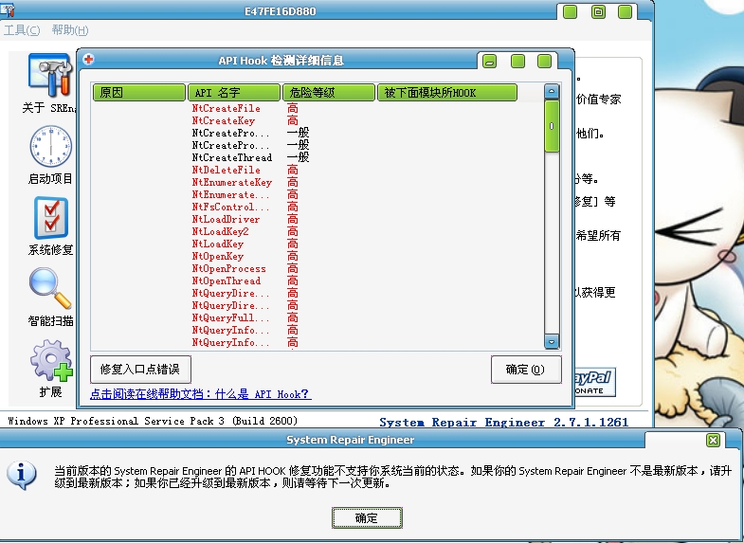Open the Startup Items clock icon (启动项目)

51,147
